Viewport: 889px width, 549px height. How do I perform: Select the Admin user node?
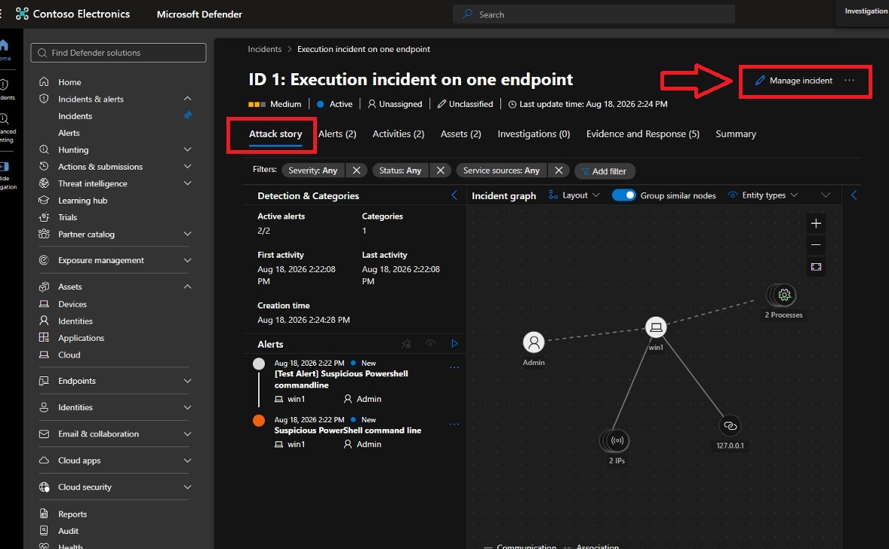[534, 342]
